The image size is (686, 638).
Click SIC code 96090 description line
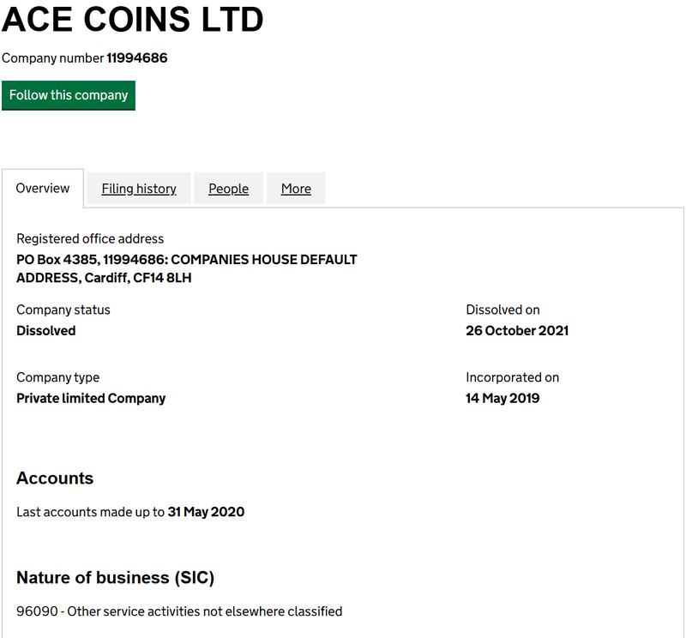click(179, 611)
